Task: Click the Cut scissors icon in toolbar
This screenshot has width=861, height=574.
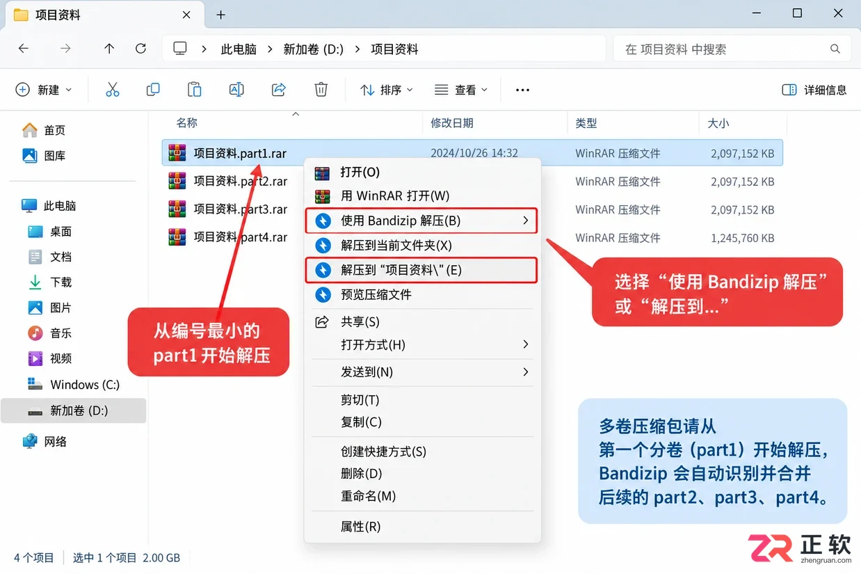Action: [x=112, y=90]
